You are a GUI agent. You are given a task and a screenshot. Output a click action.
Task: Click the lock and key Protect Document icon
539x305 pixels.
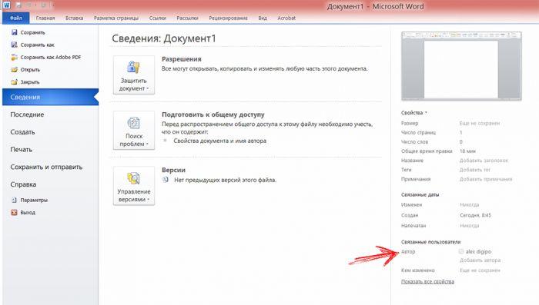(133, 67)
